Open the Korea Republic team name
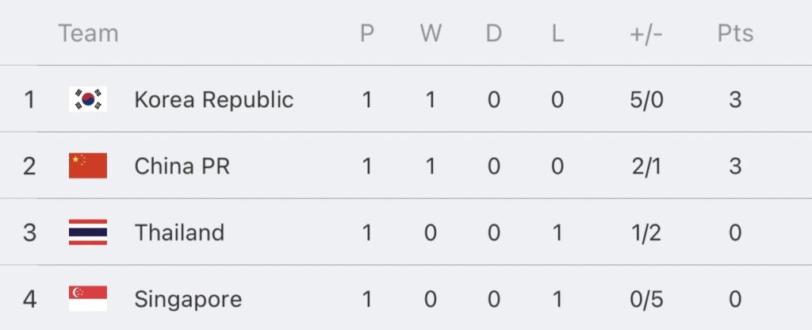Viewport: 812px width, 330px height. click(x=214, y=99)
